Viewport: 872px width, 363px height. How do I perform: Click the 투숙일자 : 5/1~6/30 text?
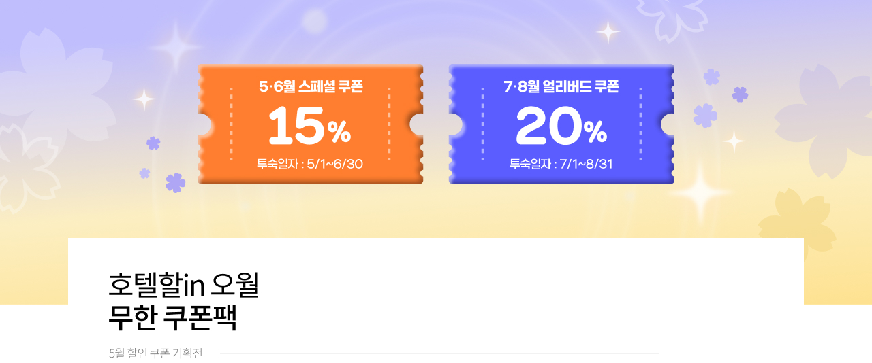pyautogui.click(x=310, y=164)
